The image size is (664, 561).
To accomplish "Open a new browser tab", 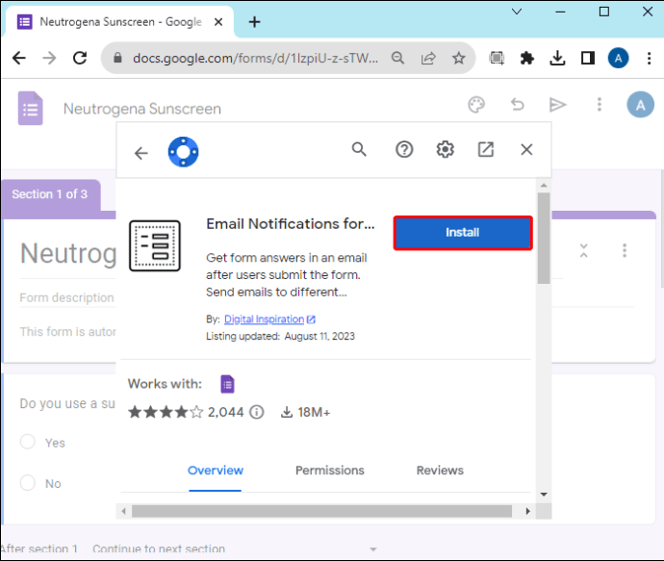I will tap(254, 21).
